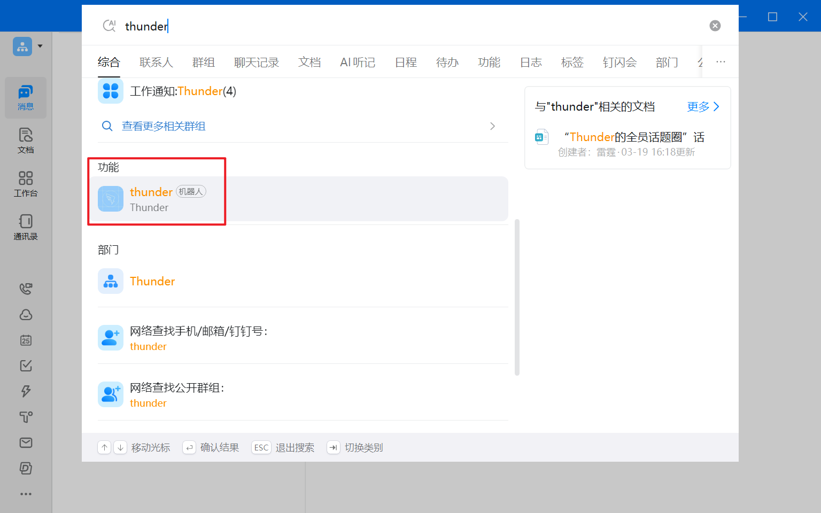The width and height of the screenshot is (821, 513).
Task: Open the Workbench (工作台) sidebar icon
Action: 25,184
